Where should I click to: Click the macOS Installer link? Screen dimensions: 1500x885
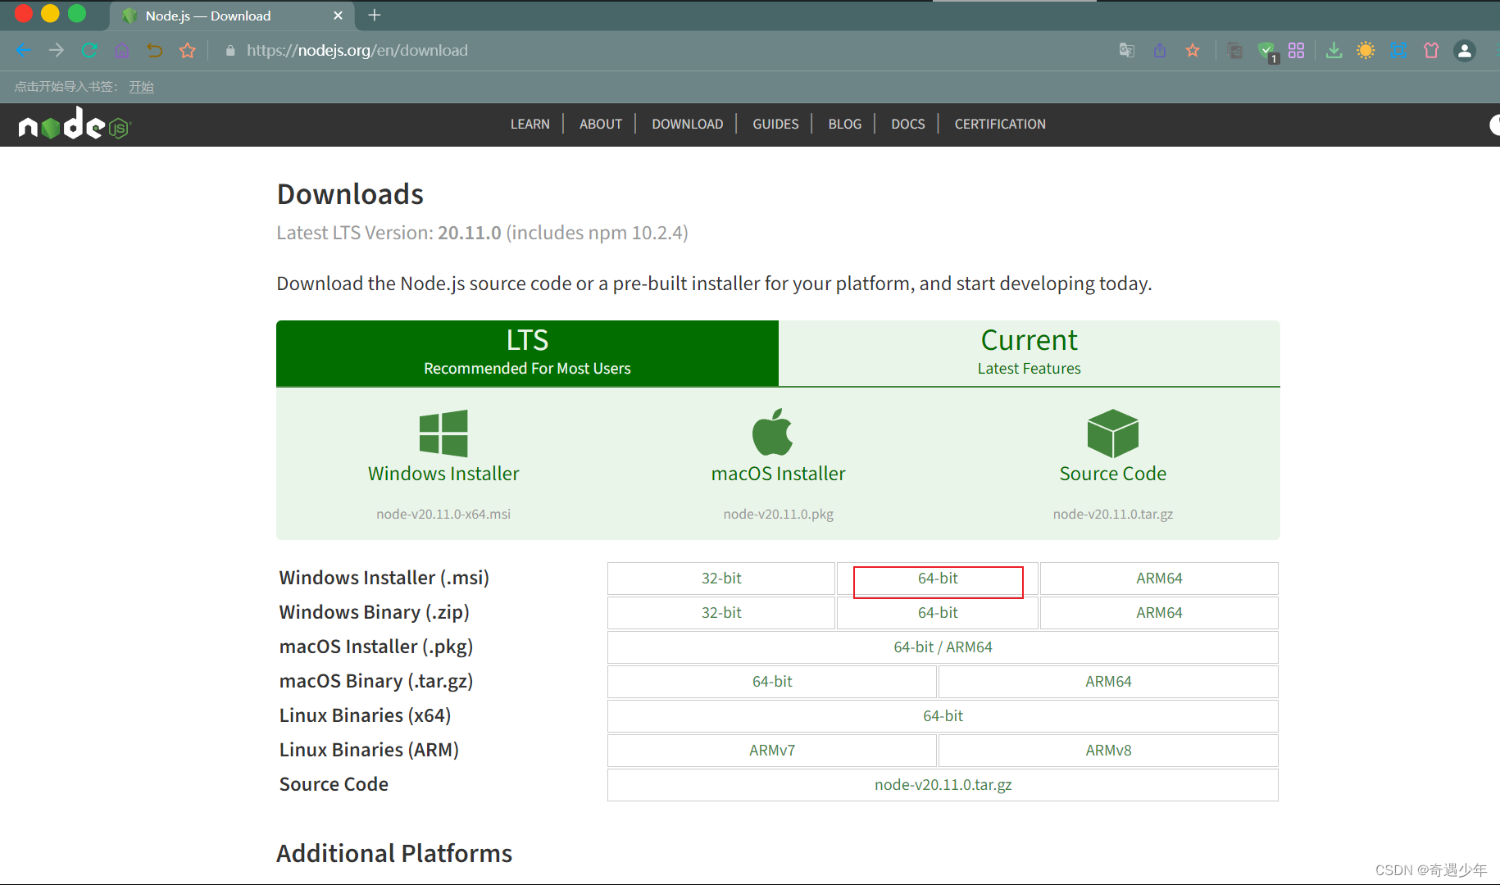pos(778,474)
